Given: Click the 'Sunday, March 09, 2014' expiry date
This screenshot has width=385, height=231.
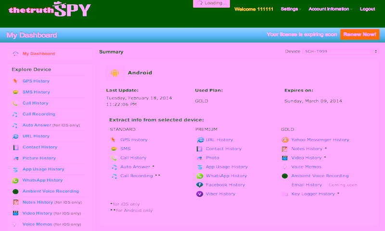Looking at the screenshot, I should 313,101.
